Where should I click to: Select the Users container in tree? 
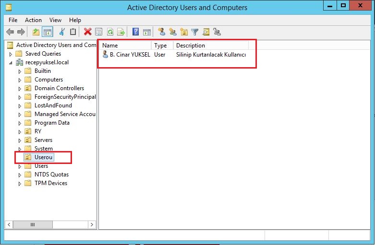pos(41,166)
